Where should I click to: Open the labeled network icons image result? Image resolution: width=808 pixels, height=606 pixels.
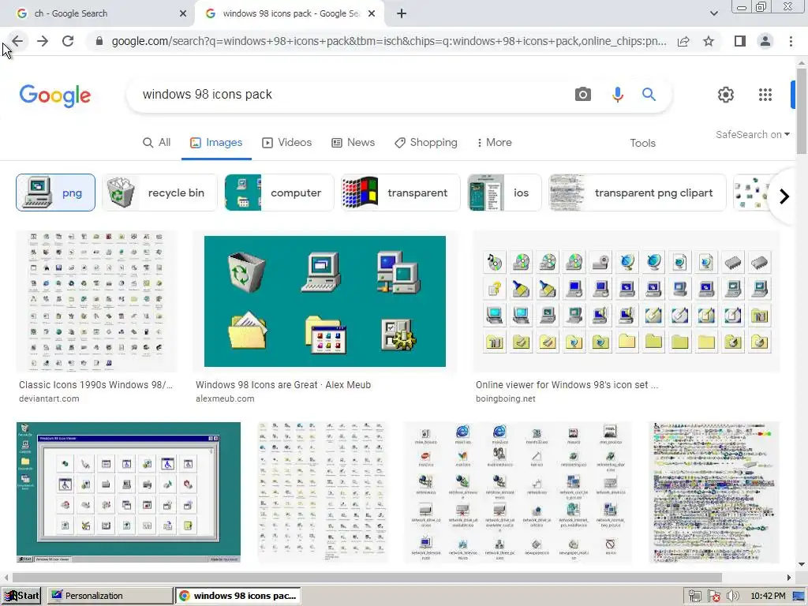[x=518, y=492]
